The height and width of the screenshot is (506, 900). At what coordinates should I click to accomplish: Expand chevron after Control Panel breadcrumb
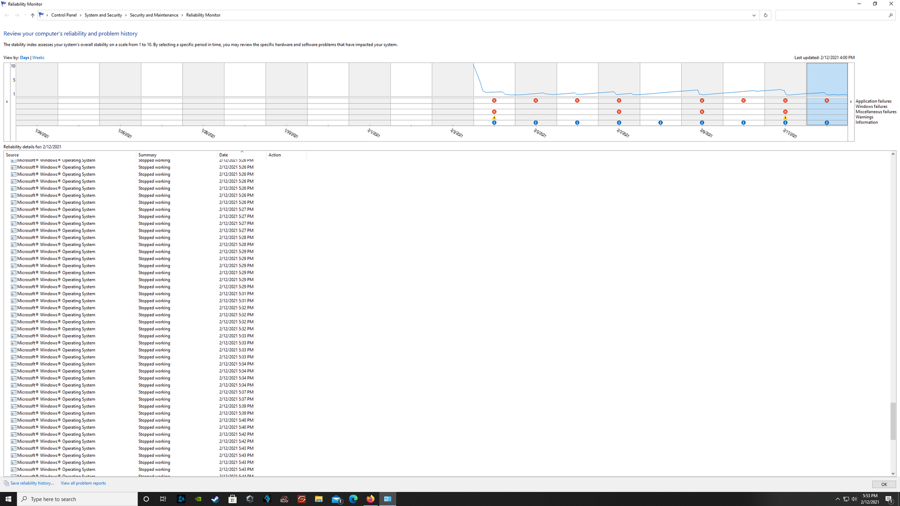click(81, 15)
